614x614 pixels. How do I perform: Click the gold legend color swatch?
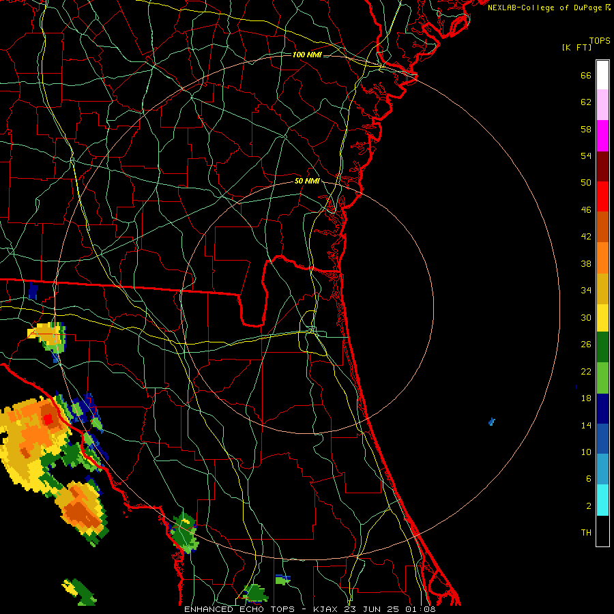602,288
